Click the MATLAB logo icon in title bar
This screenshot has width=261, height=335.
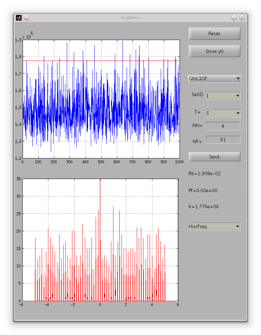pos(19,18)
